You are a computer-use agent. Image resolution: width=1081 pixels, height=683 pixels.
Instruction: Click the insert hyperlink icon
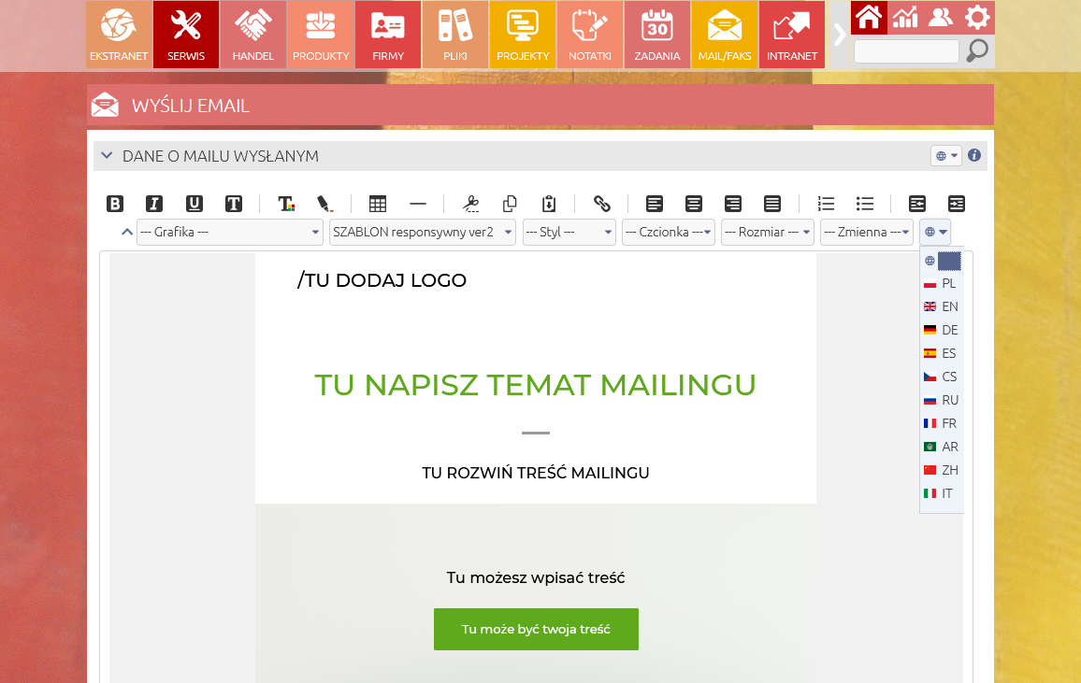602,204
